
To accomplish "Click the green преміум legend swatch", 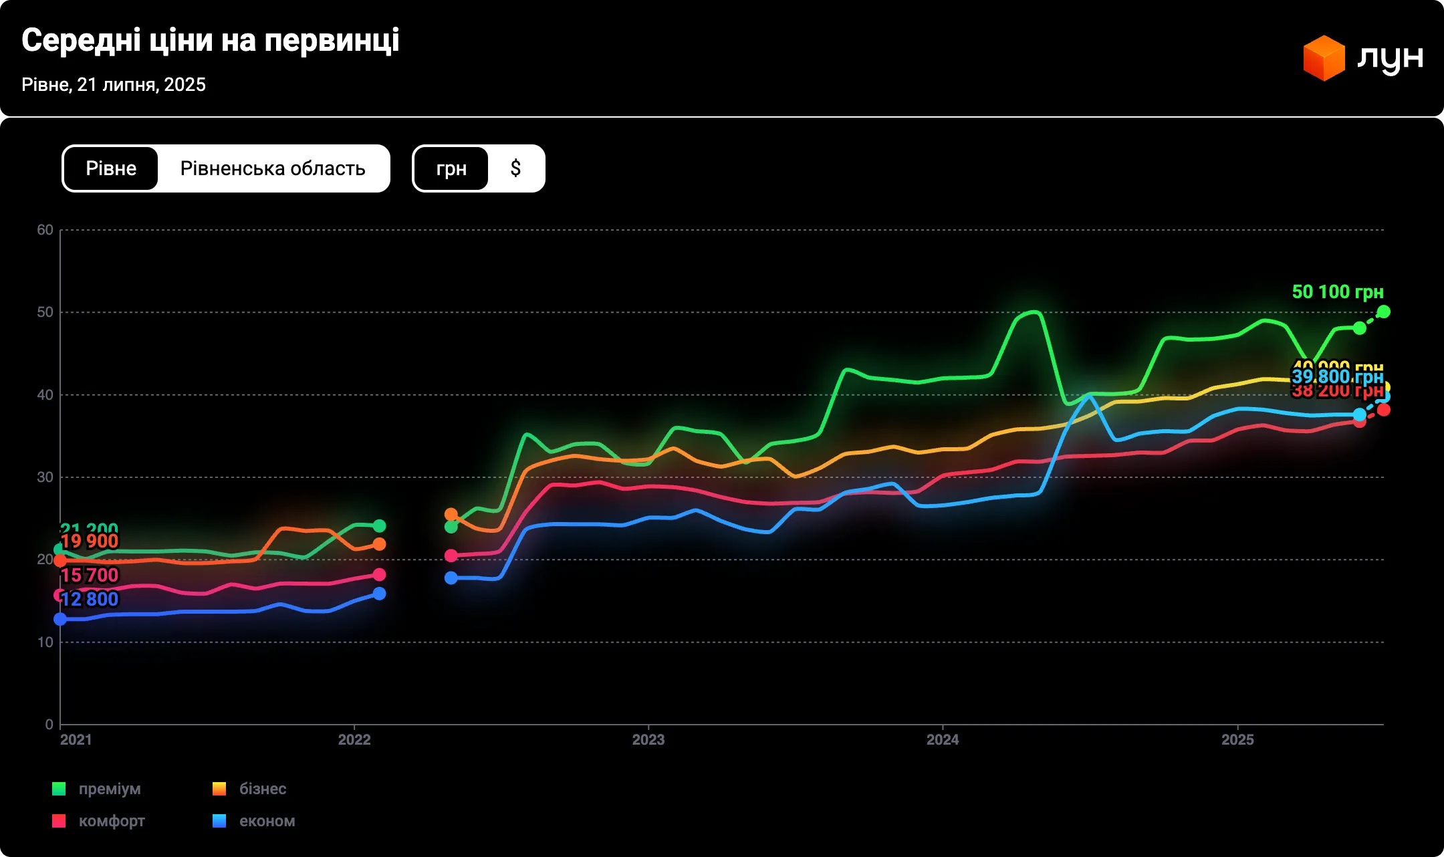I will pos(59,789).
